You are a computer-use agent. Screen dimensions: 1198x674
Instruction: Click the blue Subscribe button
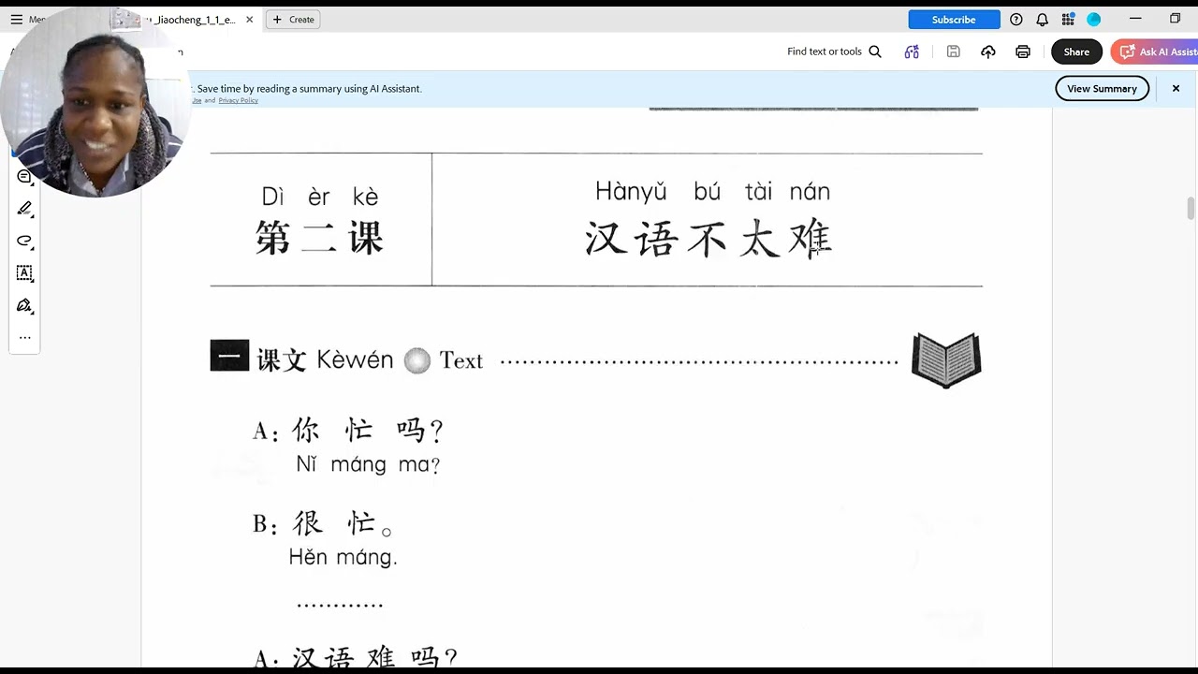point(954,19)
